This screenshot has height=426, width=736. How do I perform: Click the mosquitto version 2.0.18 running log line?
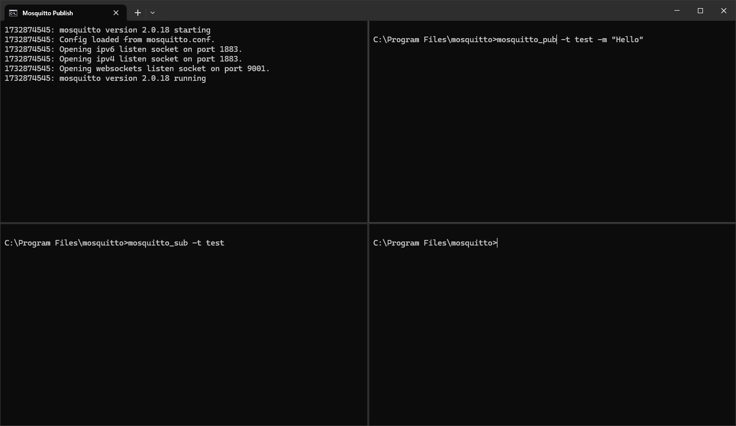[x=105, y=78]
